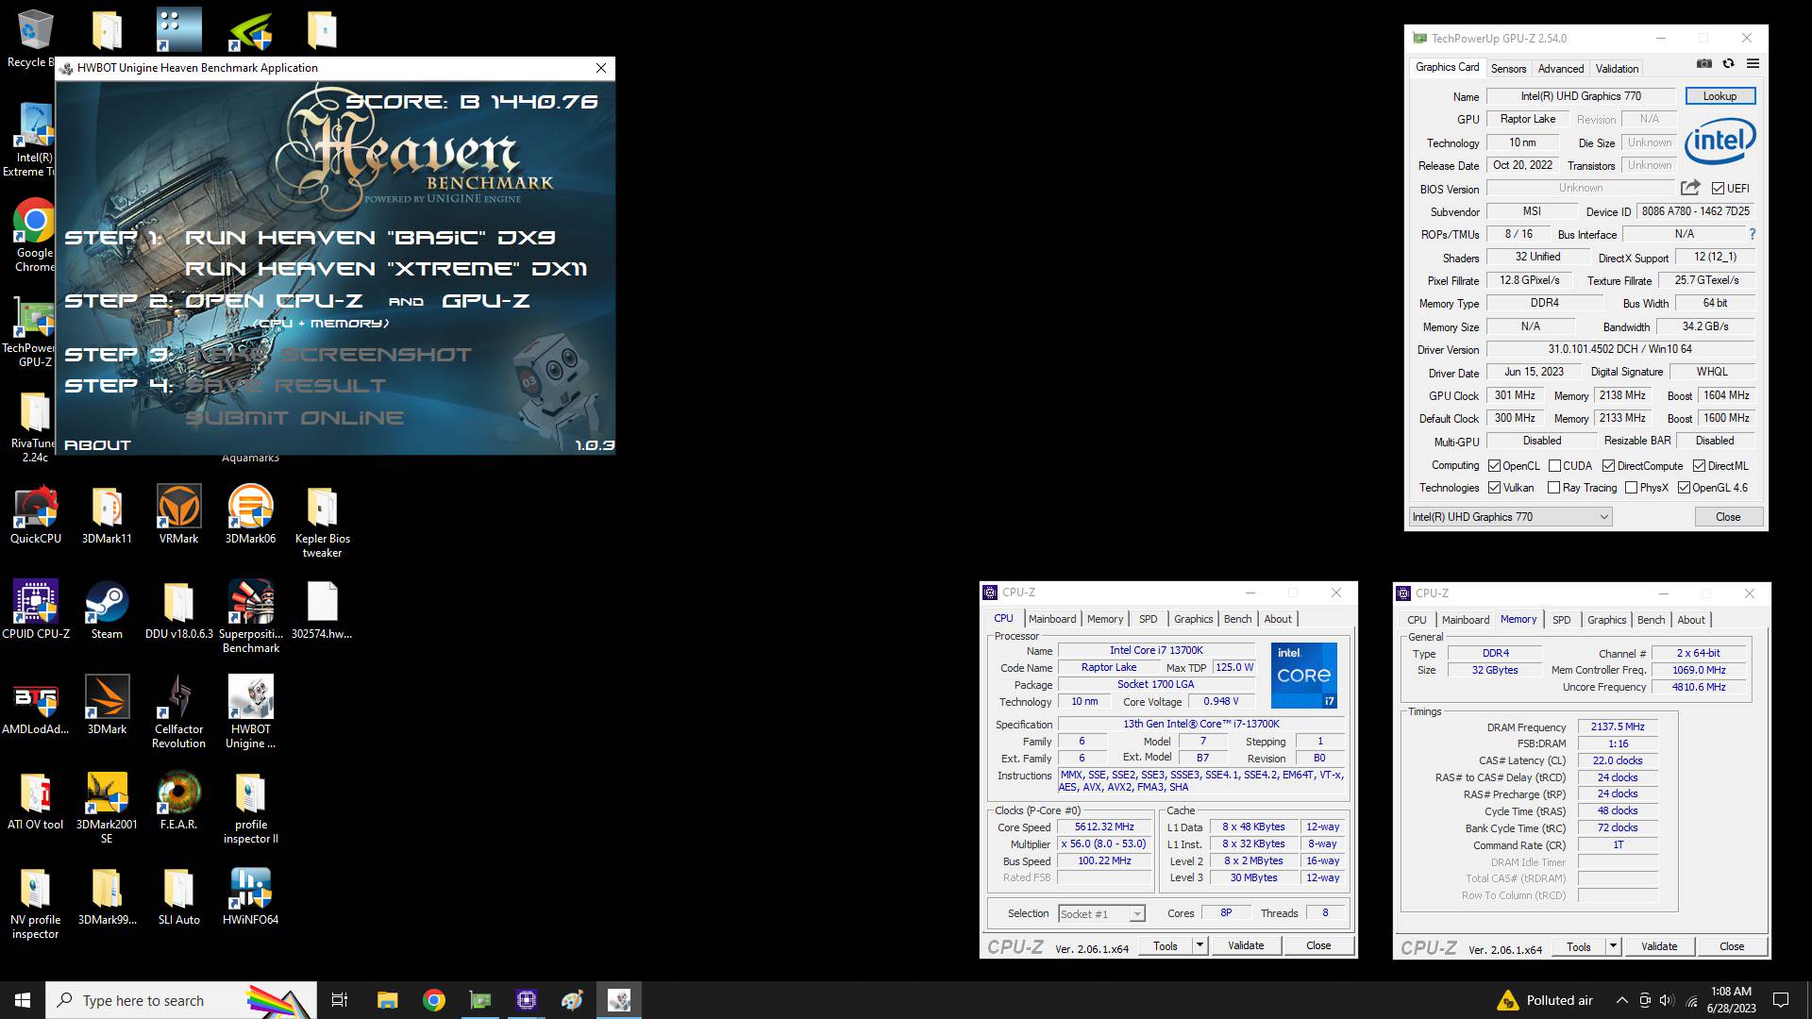The image size is (1812, 1019).
Task: Open the Validation tab in GPU-Z
Action: point(1617,69)
